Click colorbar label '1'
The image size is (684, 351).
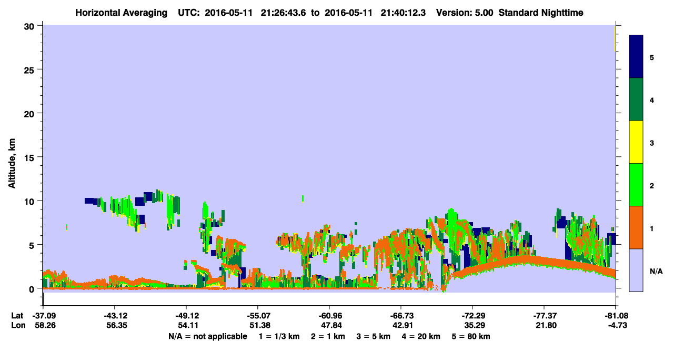coord(651,228)
